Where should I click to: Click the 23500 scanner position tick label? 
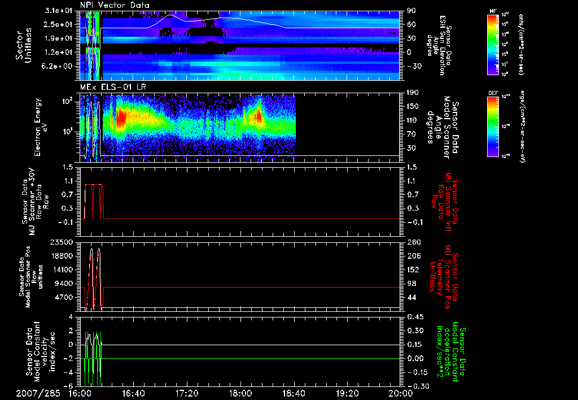[x=62, y=242]
